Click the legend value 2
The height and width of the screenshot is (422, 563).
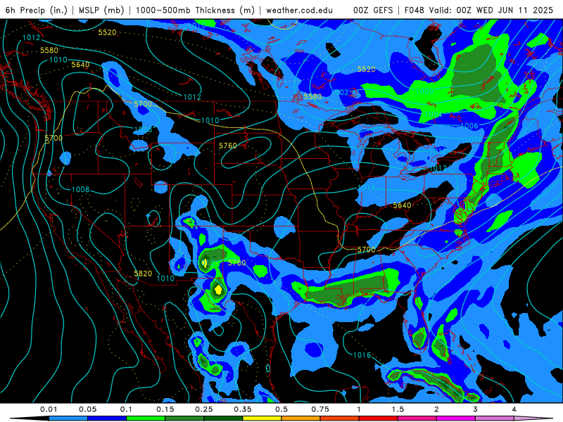pos(436,409)
